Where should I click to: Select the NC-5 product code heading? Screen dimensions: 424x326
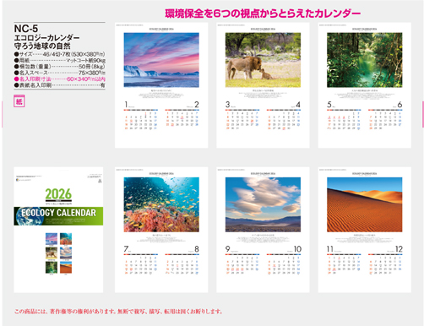[26, 29]
